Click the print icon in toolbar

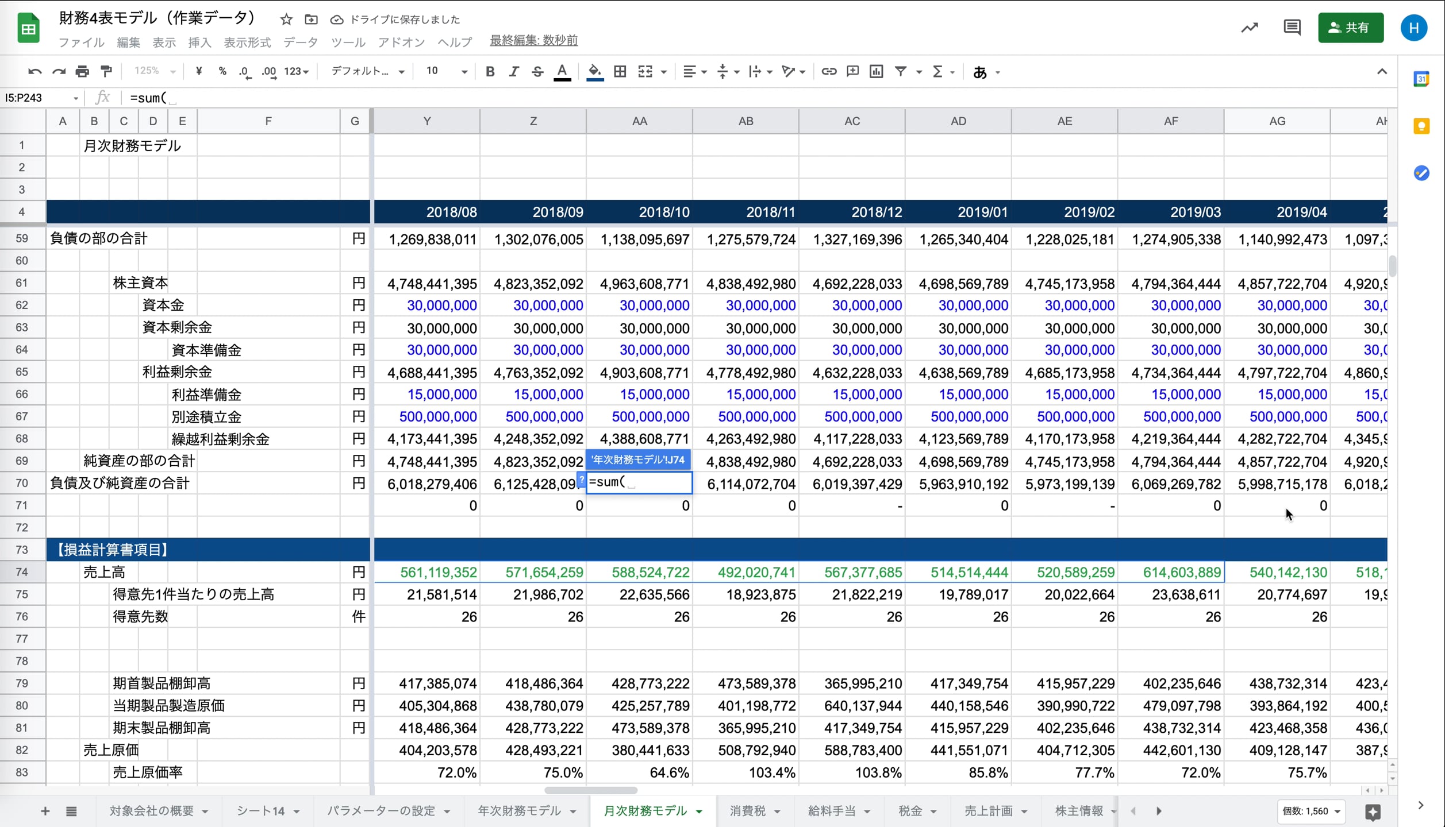coord(82,72)
